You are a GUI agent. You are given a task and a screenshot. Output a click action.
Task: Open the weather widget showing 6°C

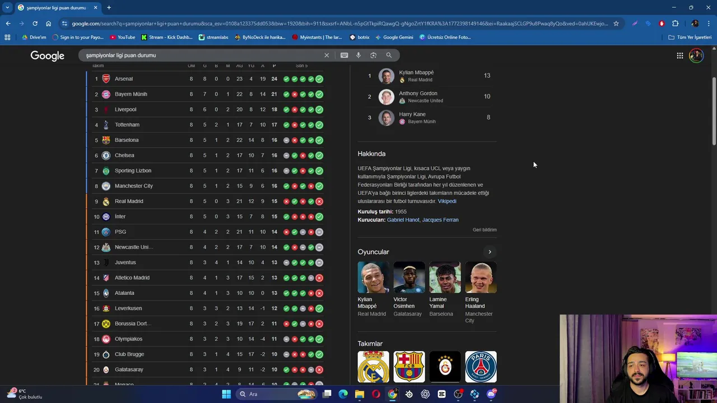click(x=25, y=394)
